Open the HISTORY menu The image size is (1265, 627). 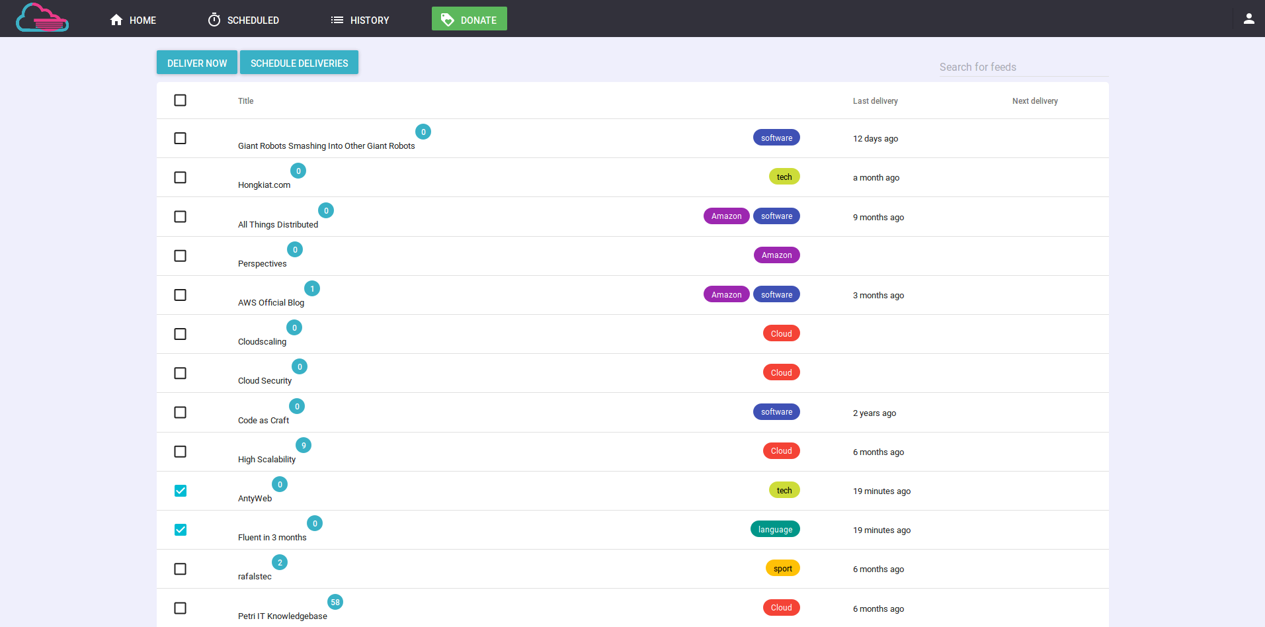360,20
